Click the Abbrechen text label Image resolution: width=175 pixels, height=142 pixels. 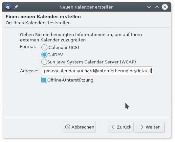83,127
